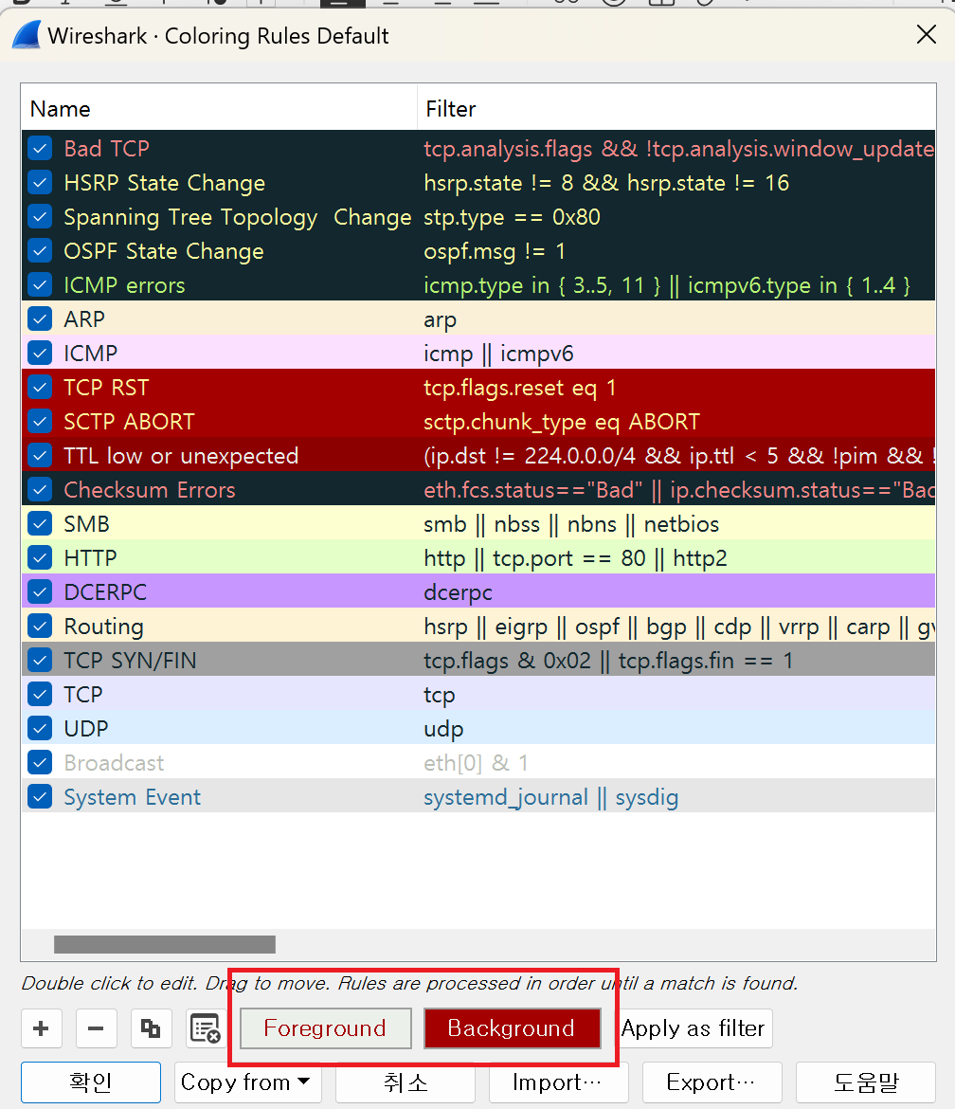Toggle the UDP rule checkbox

tap(41, 729)
